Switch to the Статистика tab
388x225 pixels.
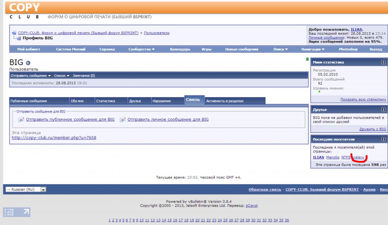click(x=105, y=101)
